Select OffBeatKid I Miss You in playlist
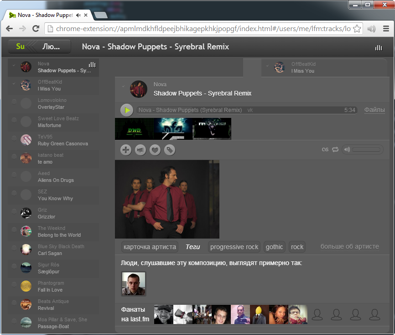Screen dimensions: 395x335 click(53, 85)
